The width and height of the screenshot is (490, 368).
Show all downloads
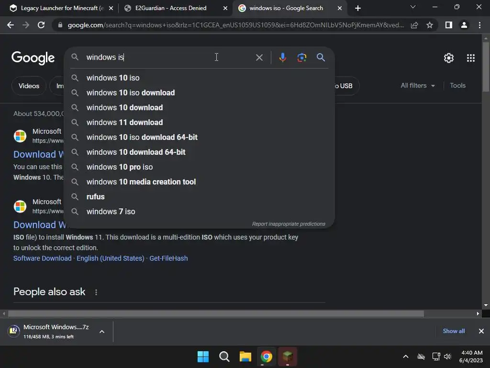point(454,331)
